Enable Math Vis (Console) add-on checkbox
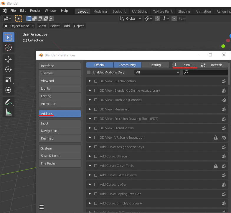The image size is (231, 213). click(x=96, y=100)
